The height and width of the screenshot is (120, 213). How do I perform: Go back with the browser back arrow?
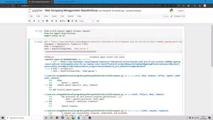pyautogui.click(x=3, y=6)
